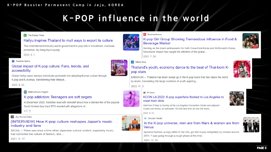Click 'Businesskorea' source name
The image size is (271, 152).
(x=154, y=34)
